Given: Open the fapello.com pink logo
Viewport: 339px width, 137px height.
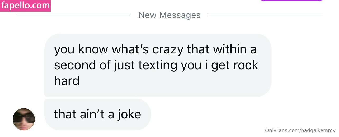Looking at the screenshot, I should [25, 5].
